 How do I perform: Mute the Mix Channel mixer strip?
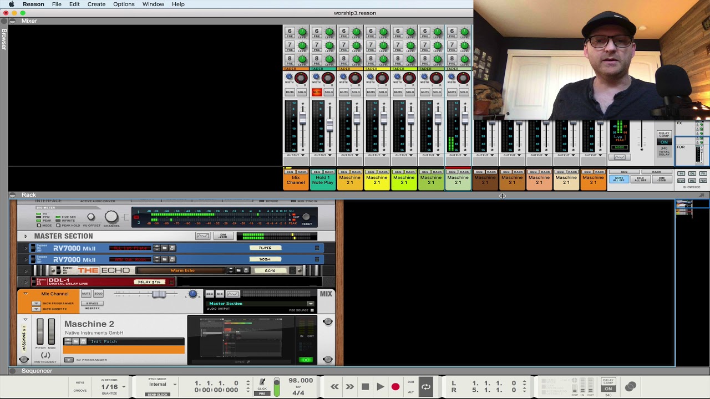point(290,92)
